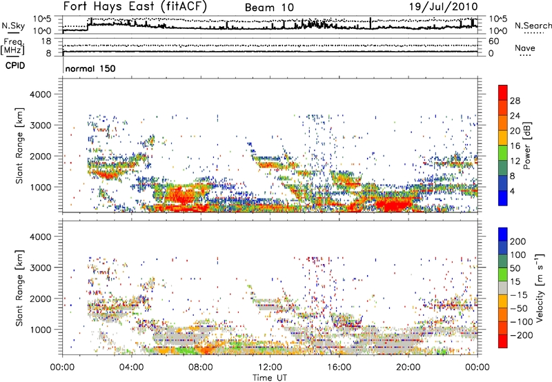Click the '18' tick on the frequency axis
Screen dimensions: 552x382
[46, 41]
